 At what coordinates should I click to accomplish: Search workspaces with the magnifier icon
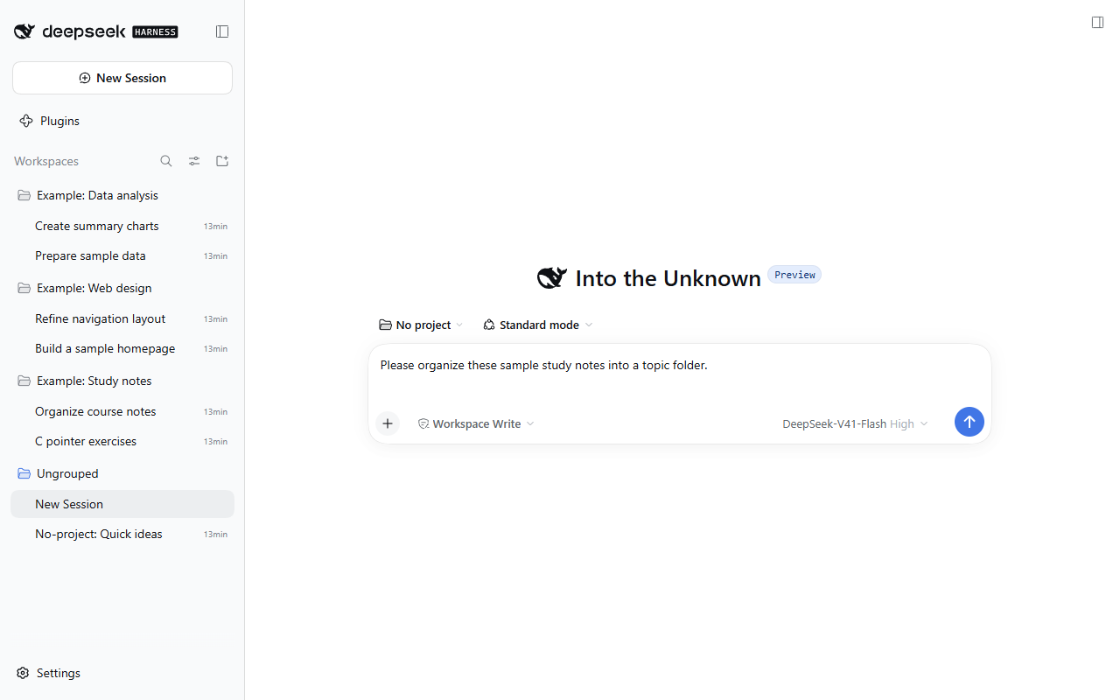166,161
